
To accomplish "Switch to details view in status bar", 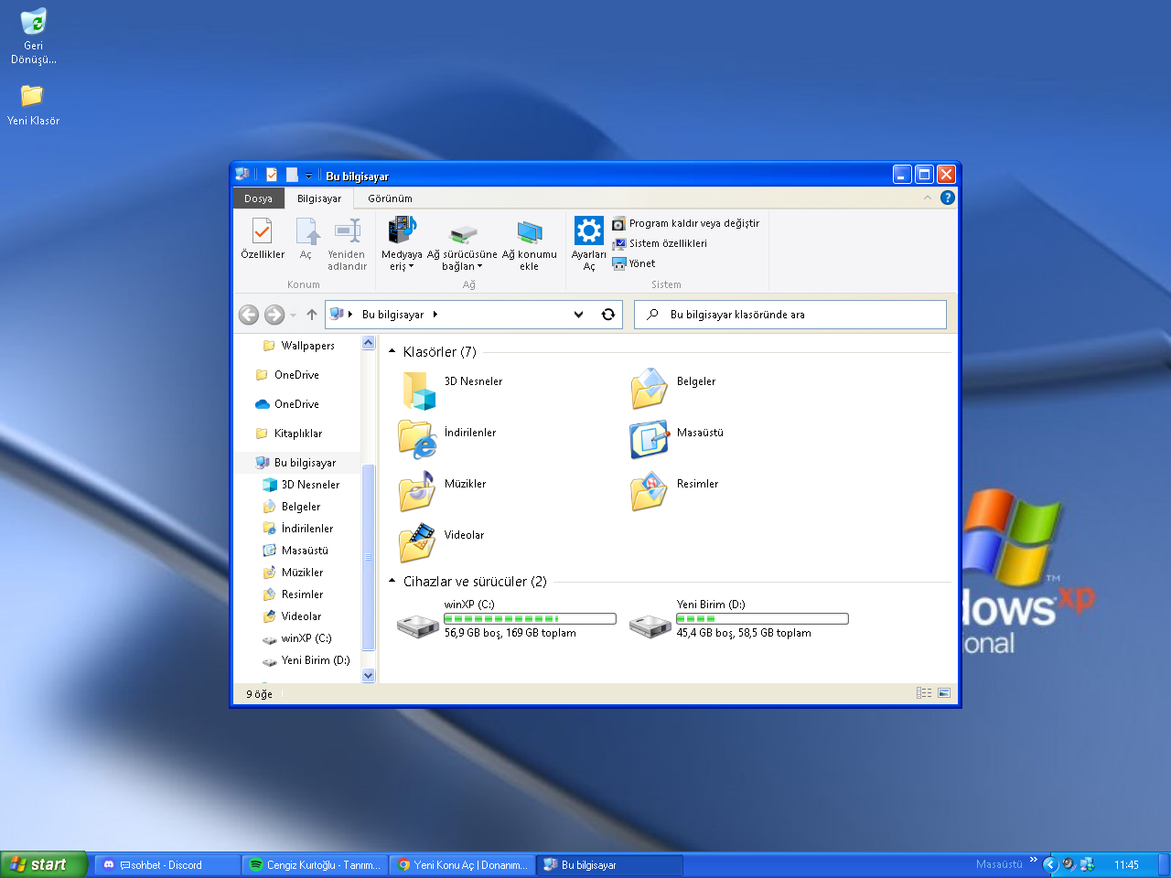I will (924, 693).
